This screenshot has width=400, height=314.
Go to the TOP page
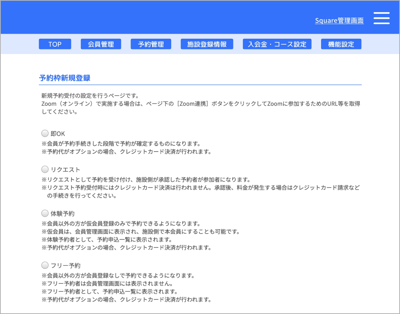[x=55, y=44]
